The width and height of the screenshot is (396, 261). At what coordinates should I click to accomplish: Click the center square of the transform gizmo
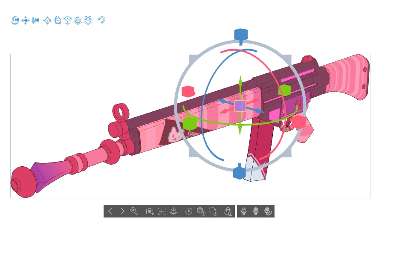coord(240,106)
